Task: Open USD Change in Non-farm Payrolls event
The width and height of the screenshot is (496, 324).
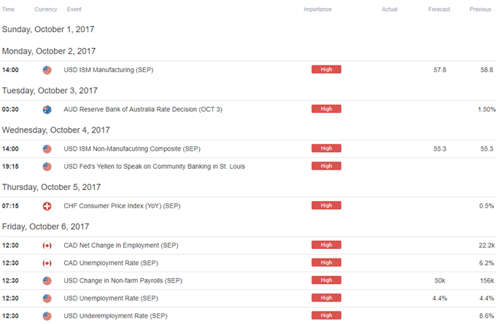Action: click(x=123, y=281)
